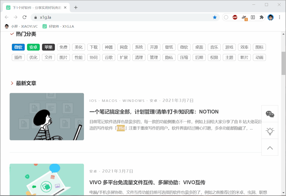The width and height of the screenshot is (286, 196).
Task: Select the 下载 tag
Action: (94, 47)
